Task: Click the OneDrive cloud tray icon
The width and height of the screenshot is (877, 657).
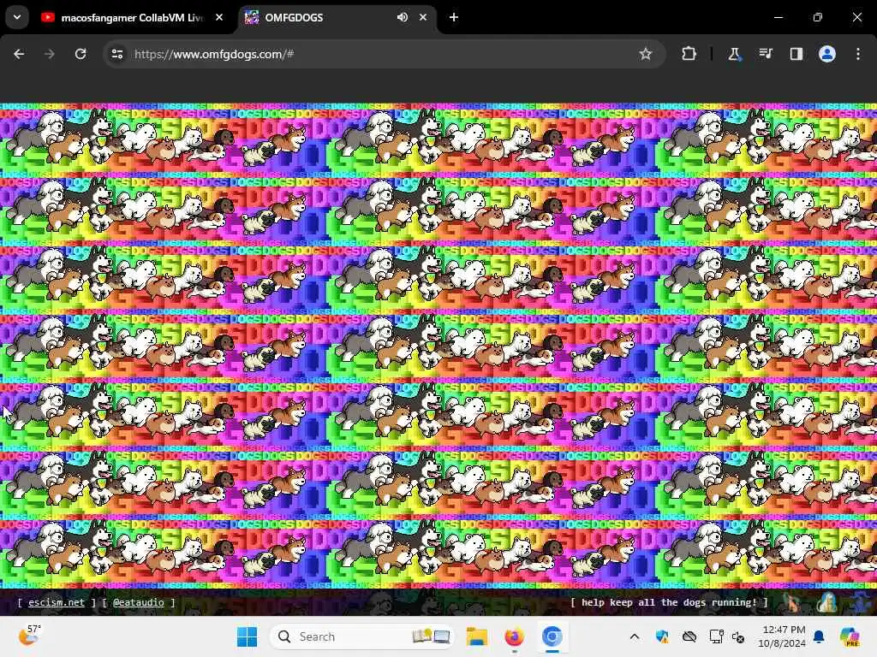Action: (689, 636)
